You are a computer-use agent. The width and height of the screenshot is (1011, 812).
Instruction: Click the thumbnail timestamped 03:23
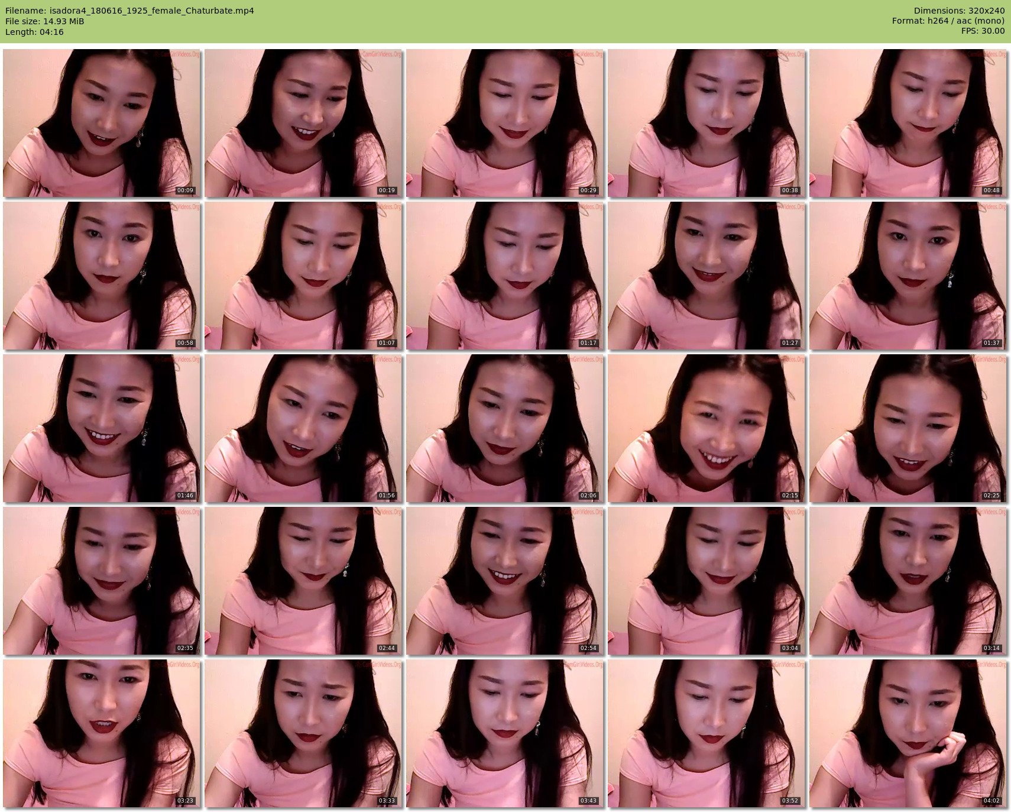click(102, 733)
